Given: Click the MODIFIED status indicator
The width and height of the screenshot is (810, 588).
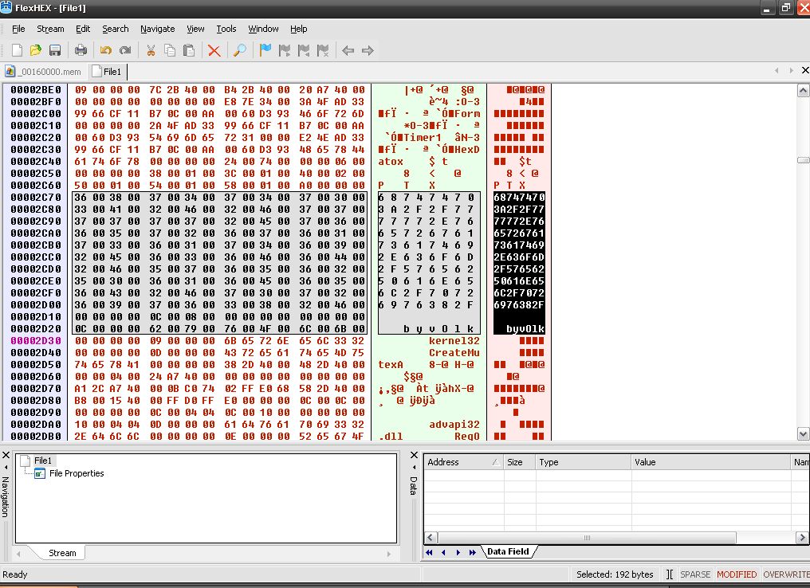Looking at the screenshot, I should [737, 574].
